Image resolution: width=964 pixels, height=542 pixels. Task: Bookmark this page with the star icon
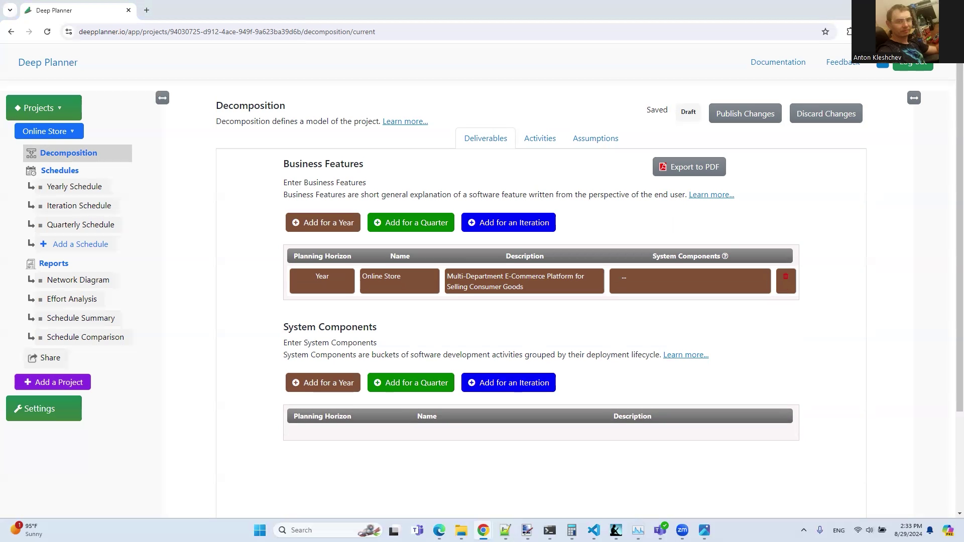(x=825, y=32)
